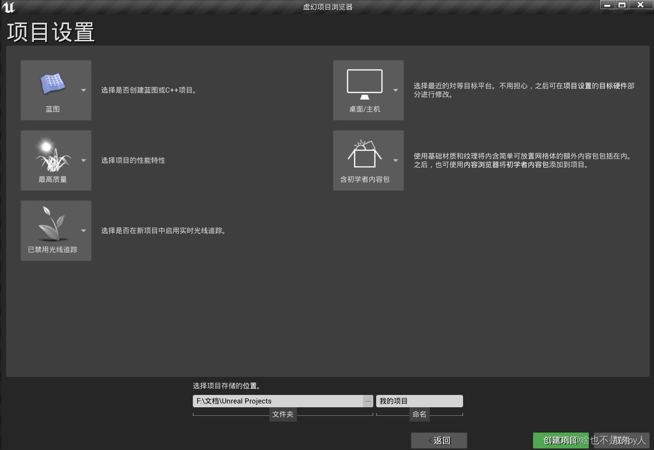Open the 蓝图 dropdown arrow
The image size is (654, 450).
pos(84,90)
